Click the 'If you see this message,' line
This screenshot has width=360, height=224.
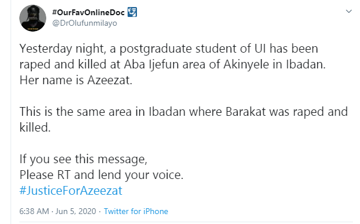(x=83, y=159)
